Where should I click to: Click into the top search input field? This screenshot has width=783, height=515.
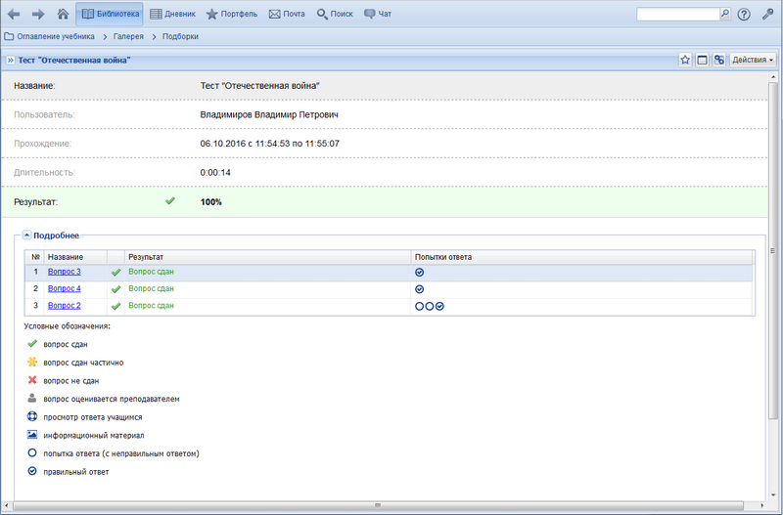click(x=677, y=15)
